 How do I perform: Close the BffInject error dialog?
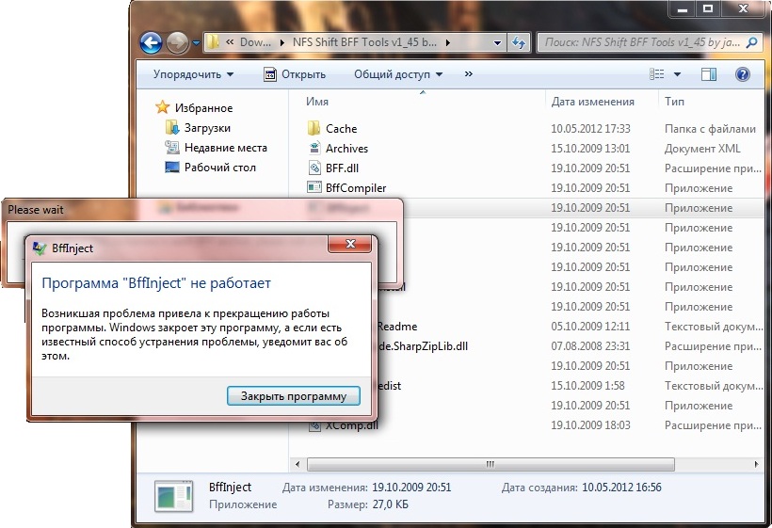tap(350, 244)
